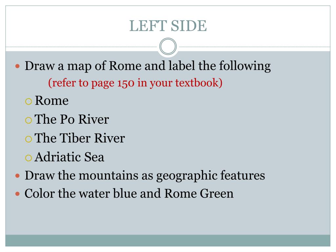Click the yellow circle bullet next to Rome

click(29, 101)
